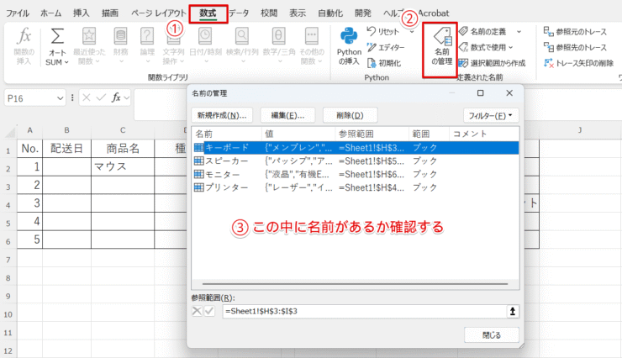Click 数式で使用 in the ribbon

pos(486,48)
